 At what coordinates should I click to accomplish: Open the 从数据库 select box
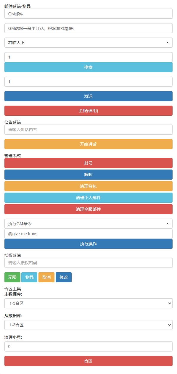pos(89,325)
